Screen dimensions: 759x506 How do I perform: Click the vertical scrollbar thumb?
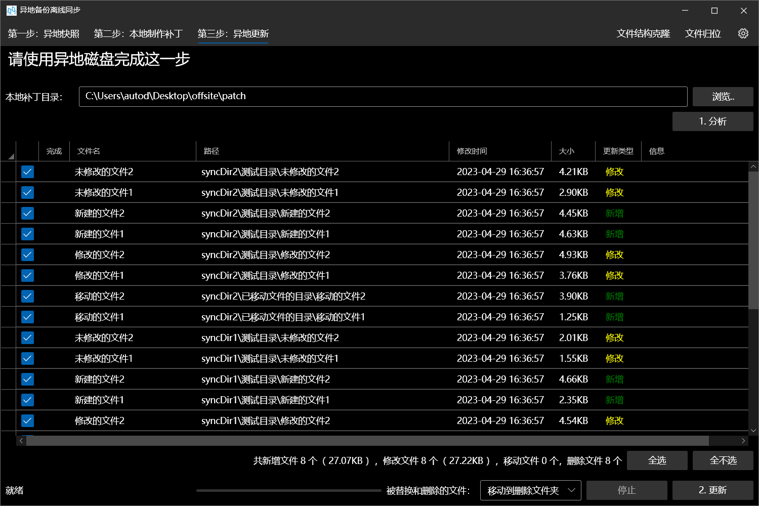pos(753,240)
